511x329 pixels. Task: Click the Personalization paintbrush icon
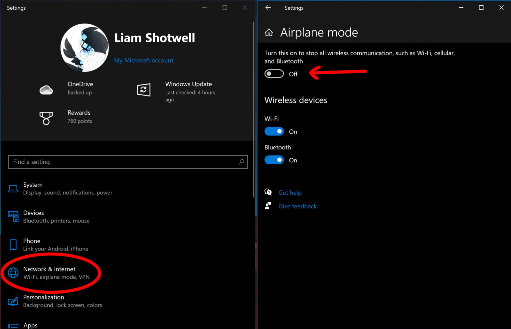tap(13, 301)
